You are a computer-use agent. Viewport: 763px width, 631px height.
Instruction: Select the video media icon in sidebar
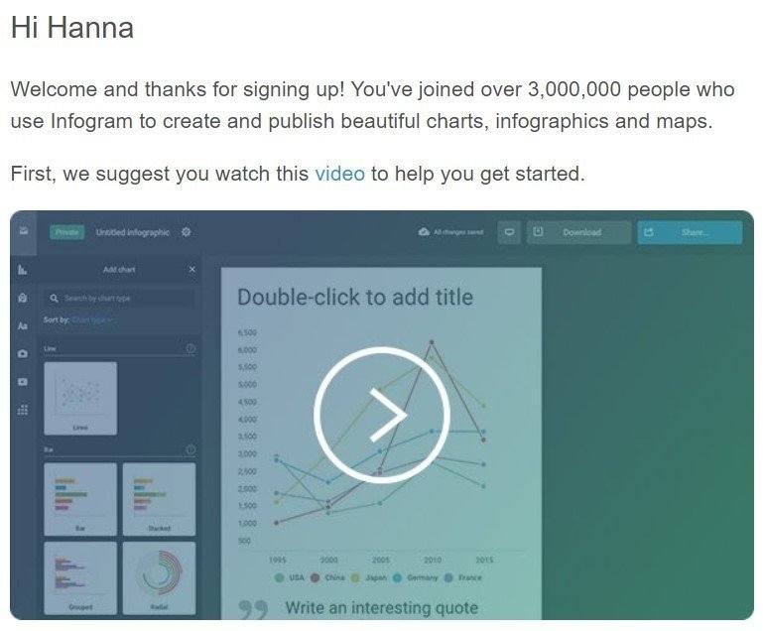point(23,382)
